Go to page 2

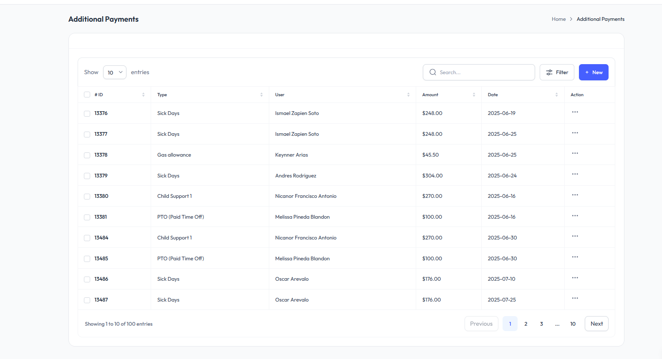click(x=526, y=324)
